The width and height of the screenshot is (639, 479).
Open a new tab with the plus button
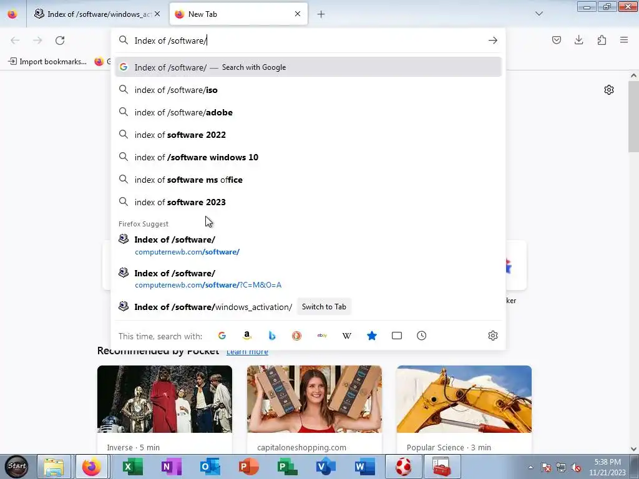tap(321, 14)
